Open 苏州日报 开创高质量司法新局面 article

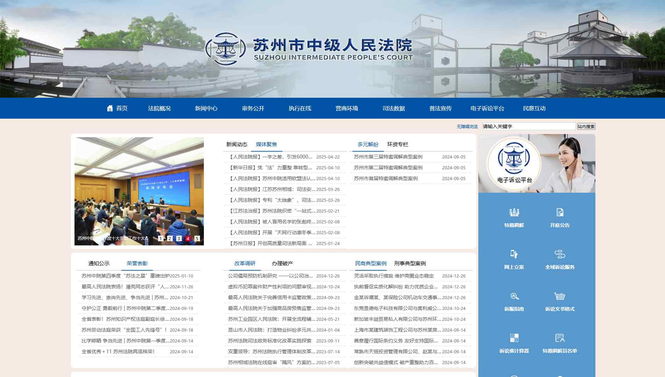click(x=270, y=243)
